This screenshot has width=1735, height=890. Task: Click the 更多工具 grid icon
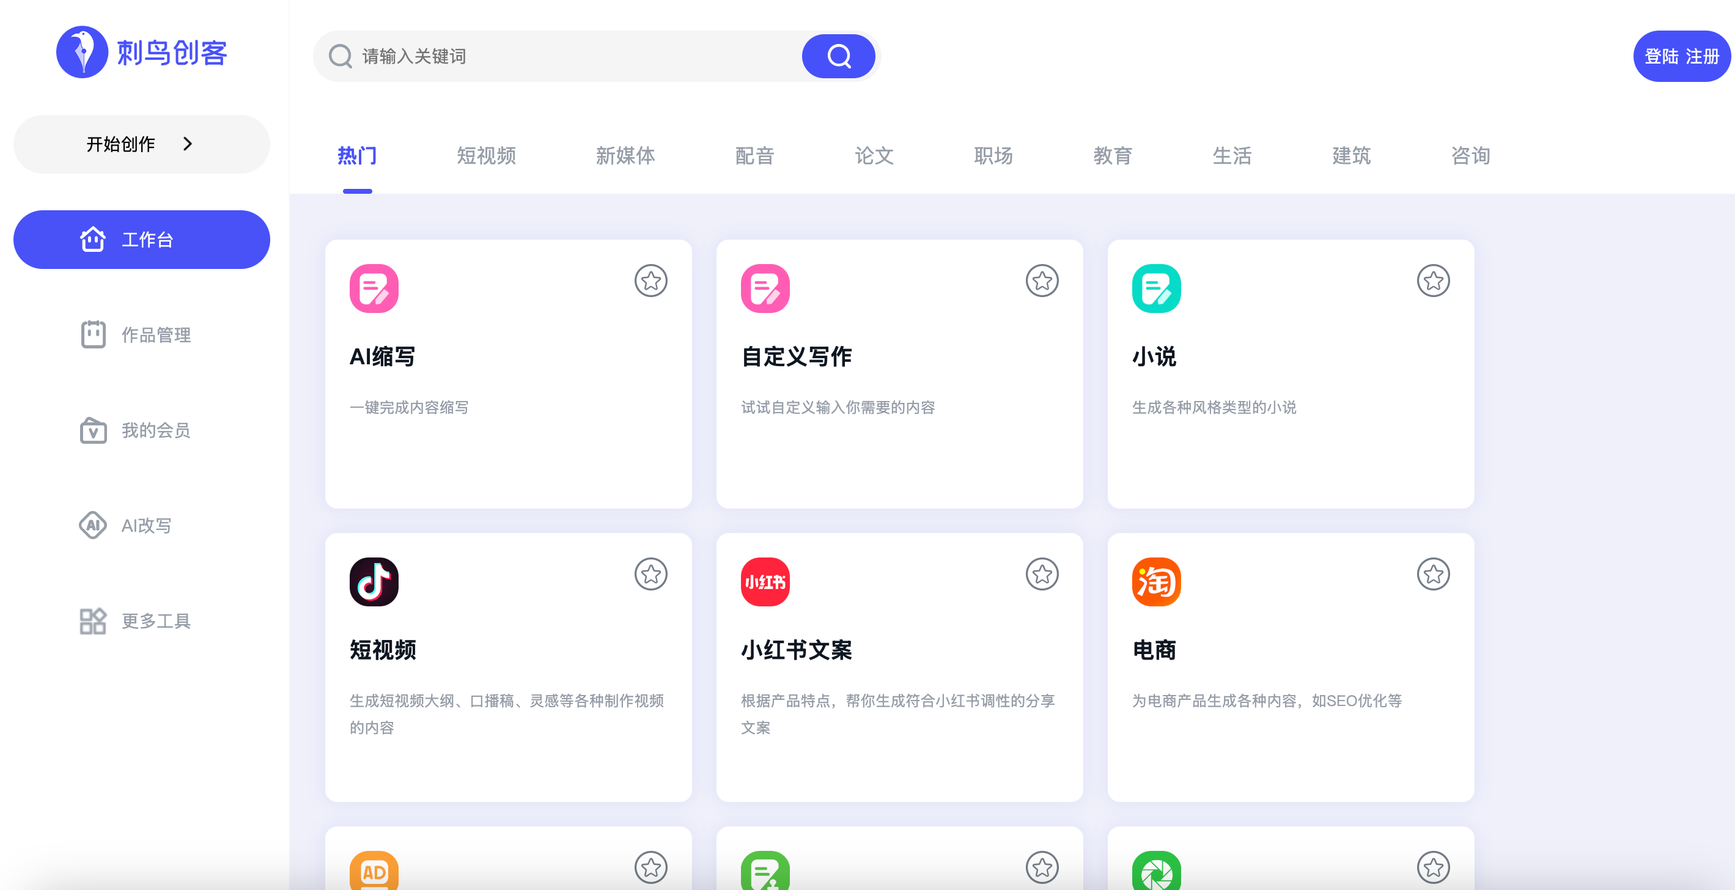pyautogui.click(x=93, y=620)
